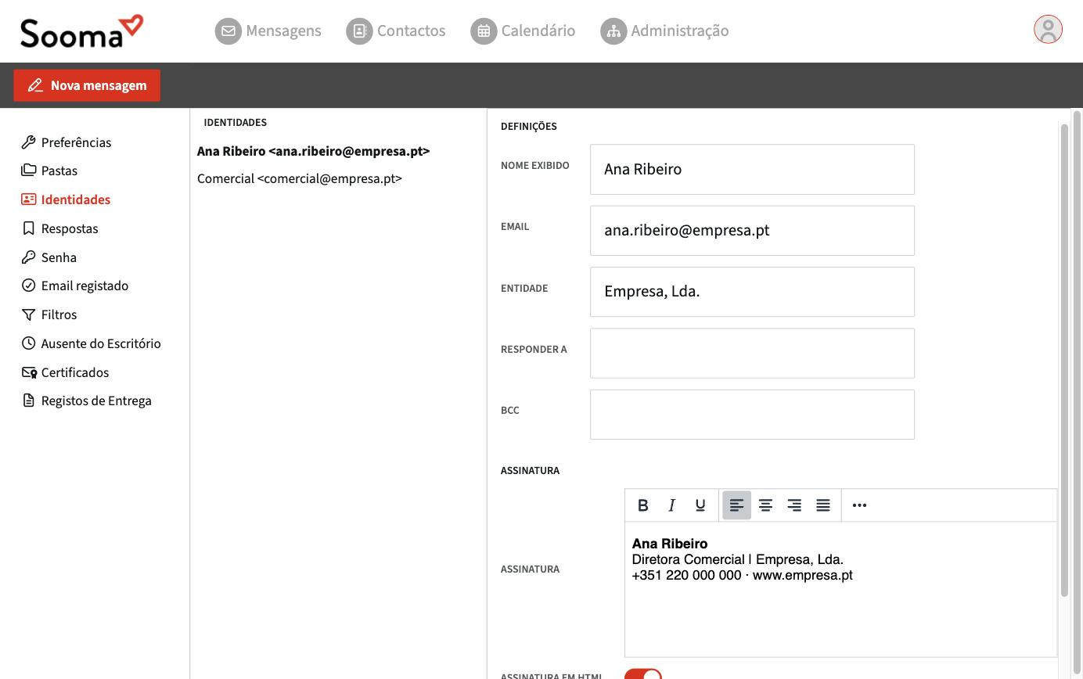Screen dimensions: 1083x679
Task: Open Filtros settings
Action: [x=49, y=314]
